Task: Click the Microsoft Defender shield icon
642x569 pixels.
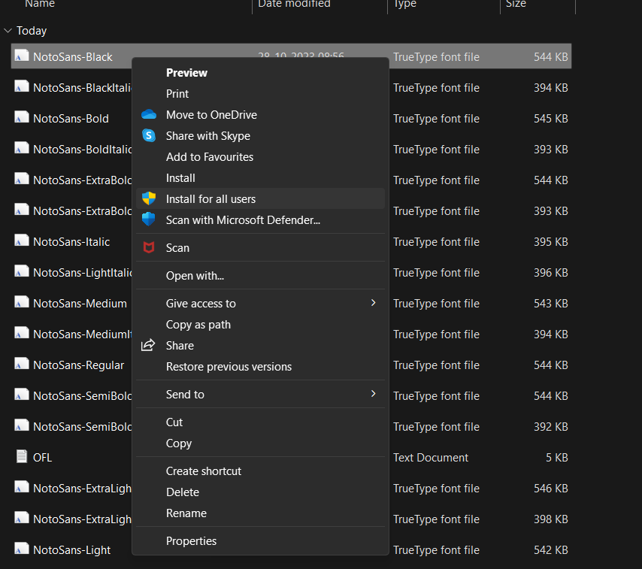Action: pyautogui.click(x=149, y=220)
